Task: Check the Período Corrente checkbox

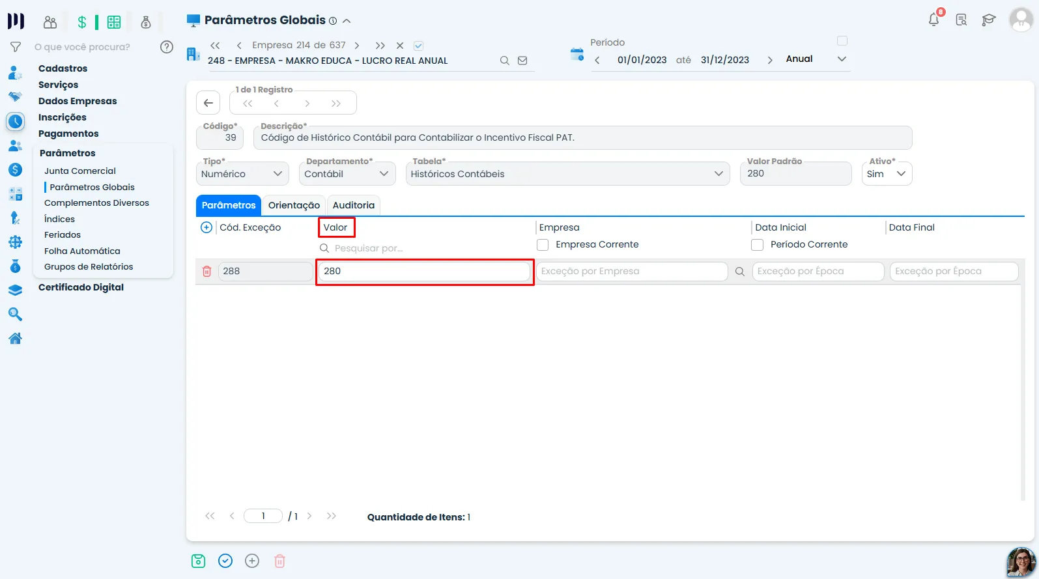Action: [x=757, y=245]
